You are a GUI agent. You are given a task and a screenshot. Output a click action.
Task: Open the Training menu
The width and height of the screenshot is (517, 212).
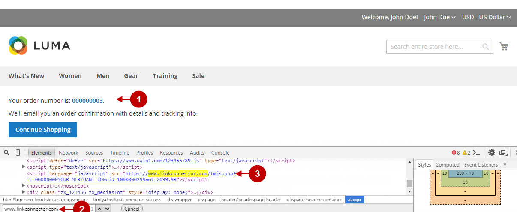[x=165, y=76]
